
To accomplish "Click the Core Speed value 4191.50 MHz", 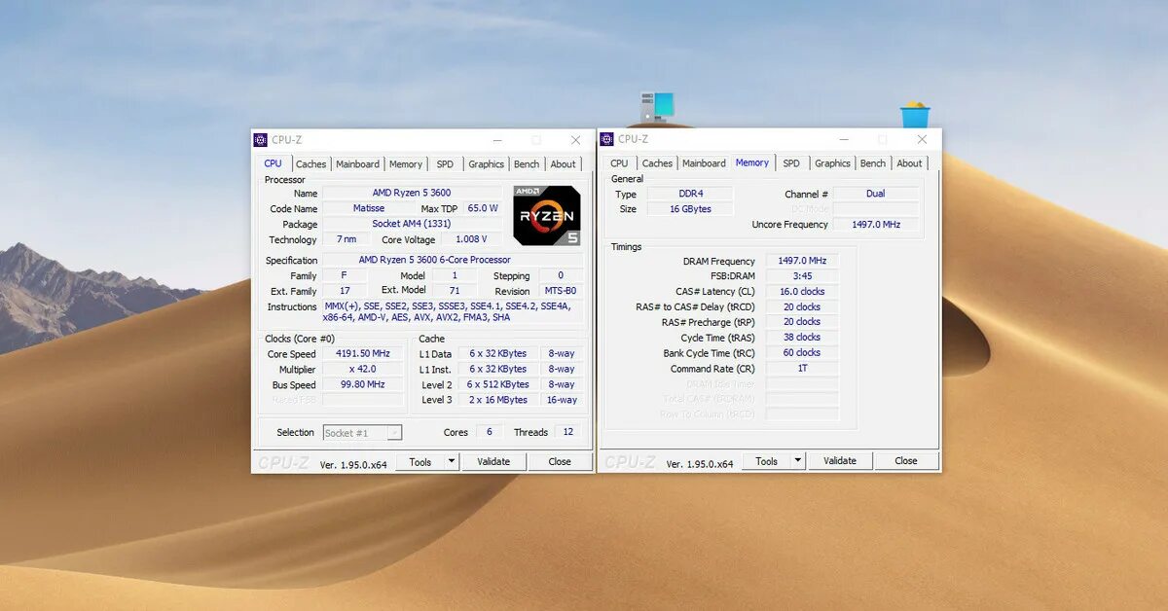I will click(363, 354).
